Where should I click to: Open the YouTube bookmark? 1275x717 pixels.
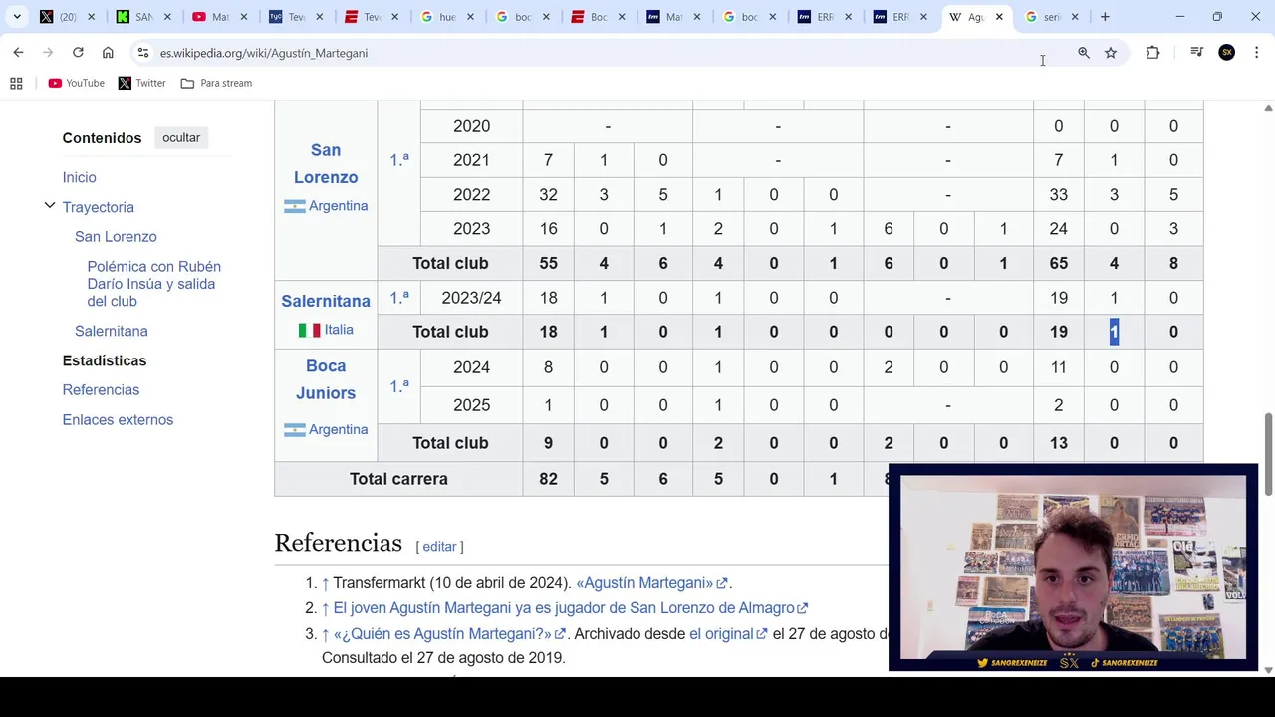pos(77,83)
